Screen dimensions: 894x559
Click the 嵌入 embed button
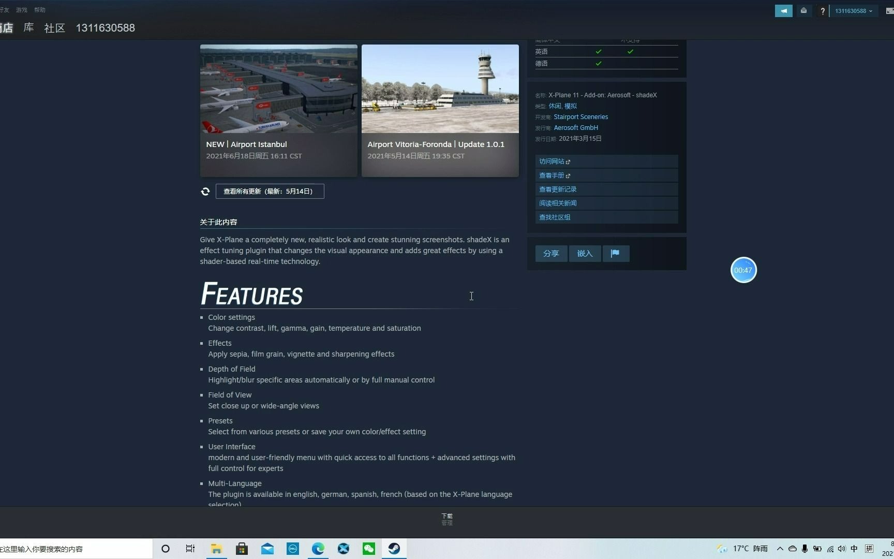(585, 254)
